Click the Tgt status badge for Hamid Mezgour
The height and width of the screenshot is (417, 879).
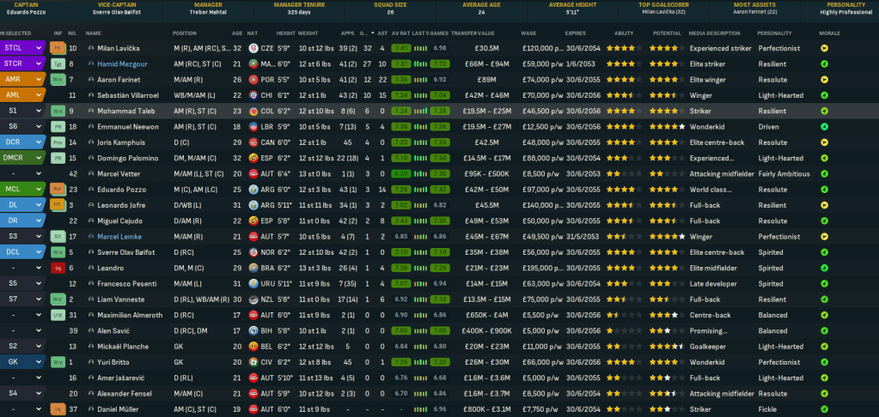pyautogui.click(x=58, y=63)
